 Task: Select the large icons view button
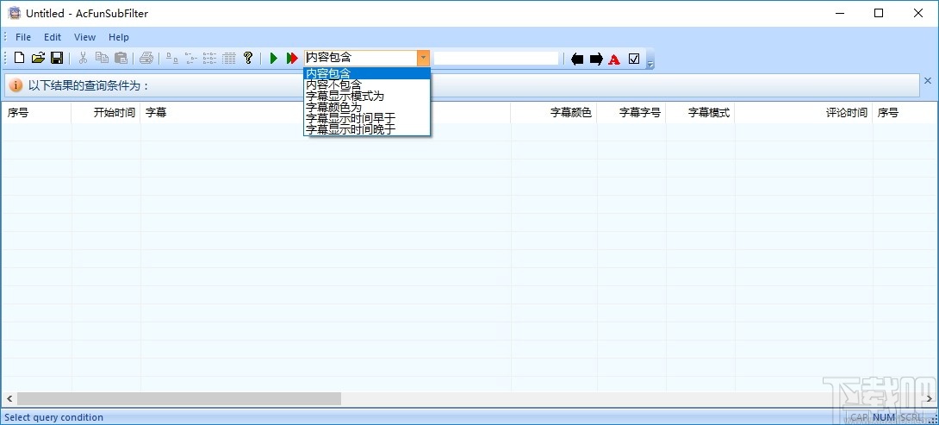(172, 58)
